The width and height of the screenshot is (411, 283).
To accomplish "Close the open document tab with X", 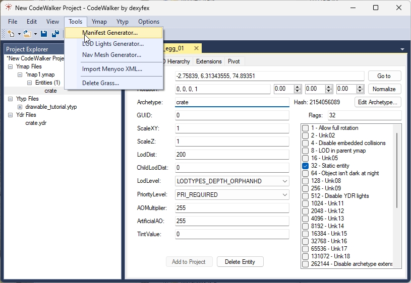I will tap(196, 48).
